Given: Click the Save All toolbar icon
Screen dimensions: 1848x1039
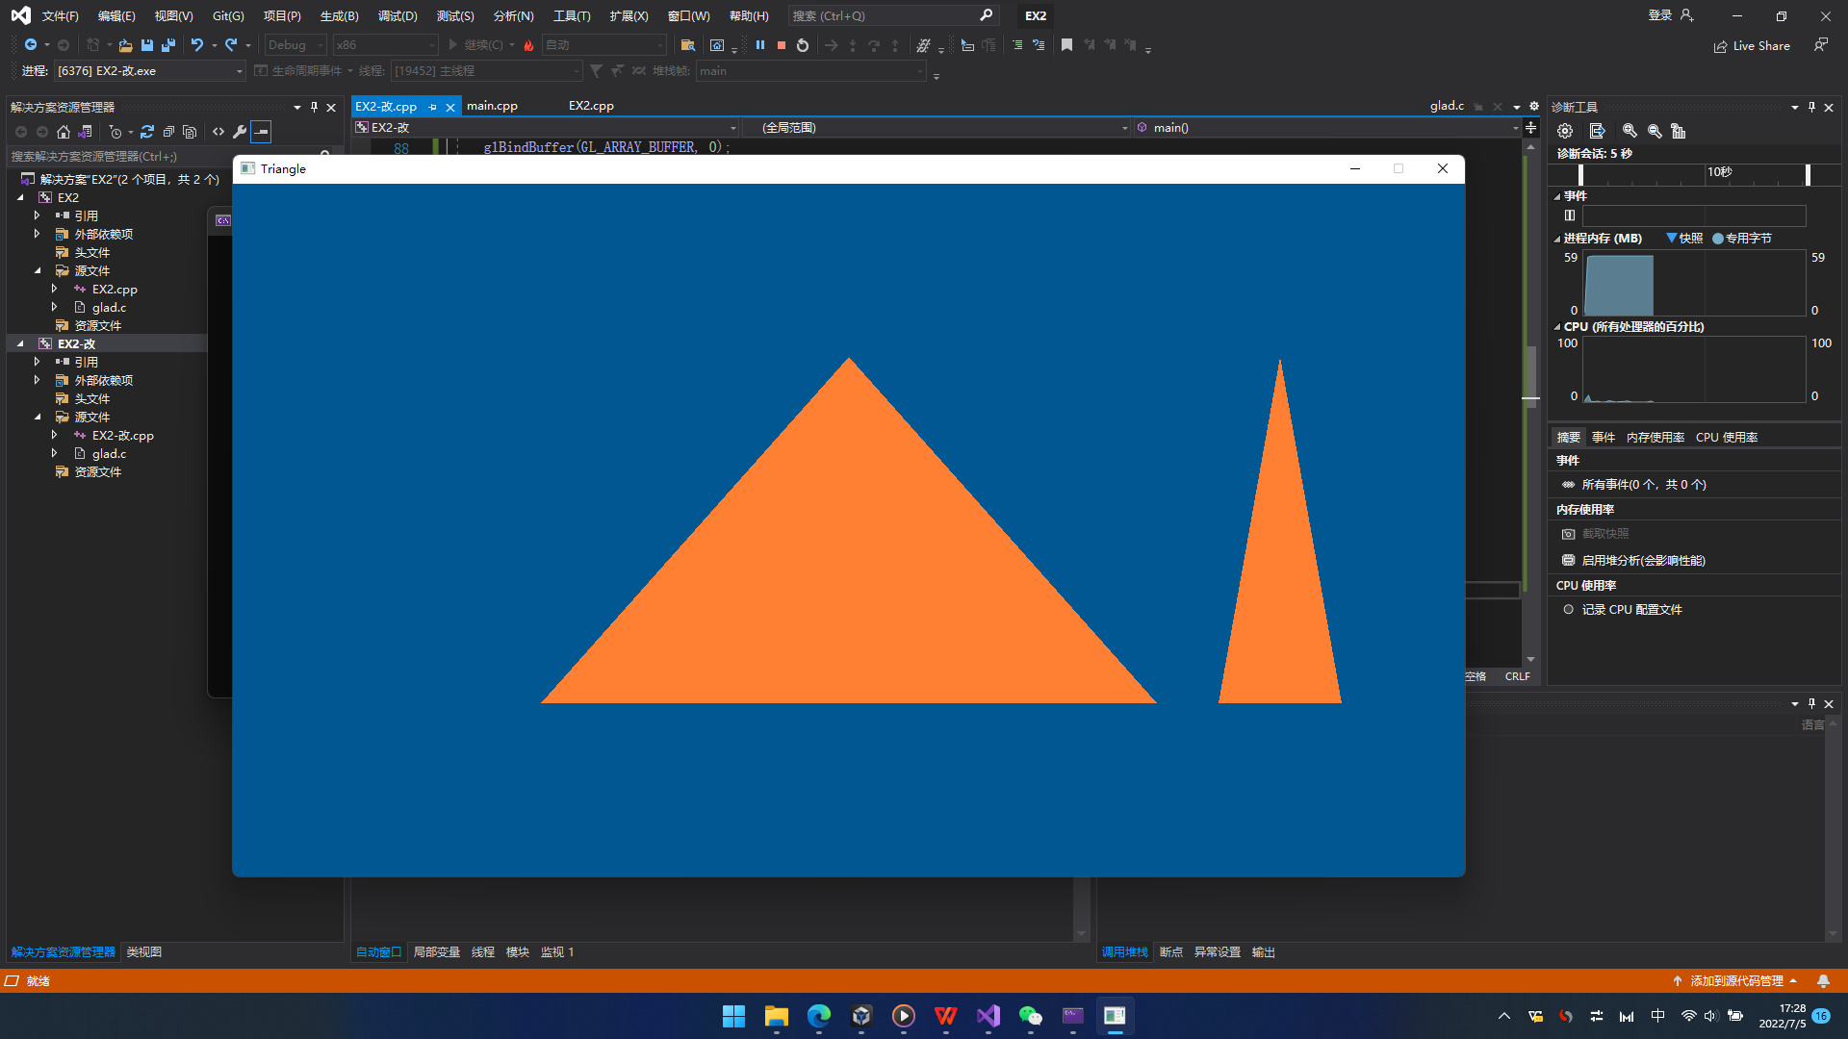Looking at the screenshot, I should (x=168, y=45).
